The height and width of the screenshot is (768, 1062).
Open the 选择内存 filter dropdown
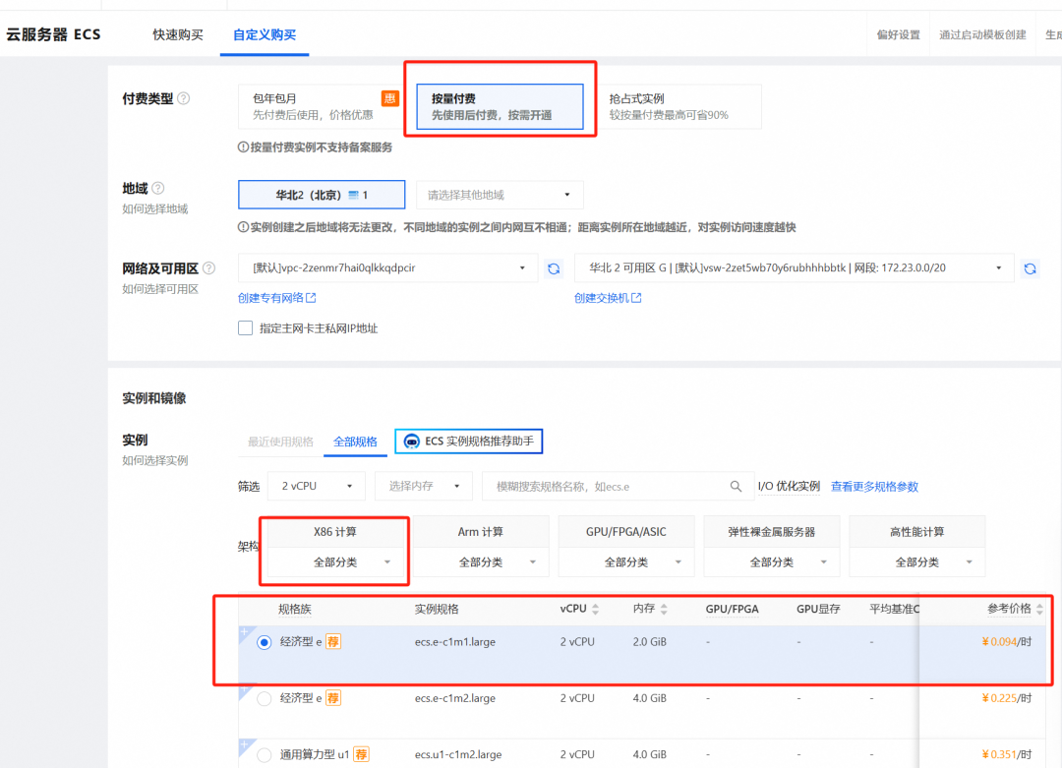tap(424, 486)
